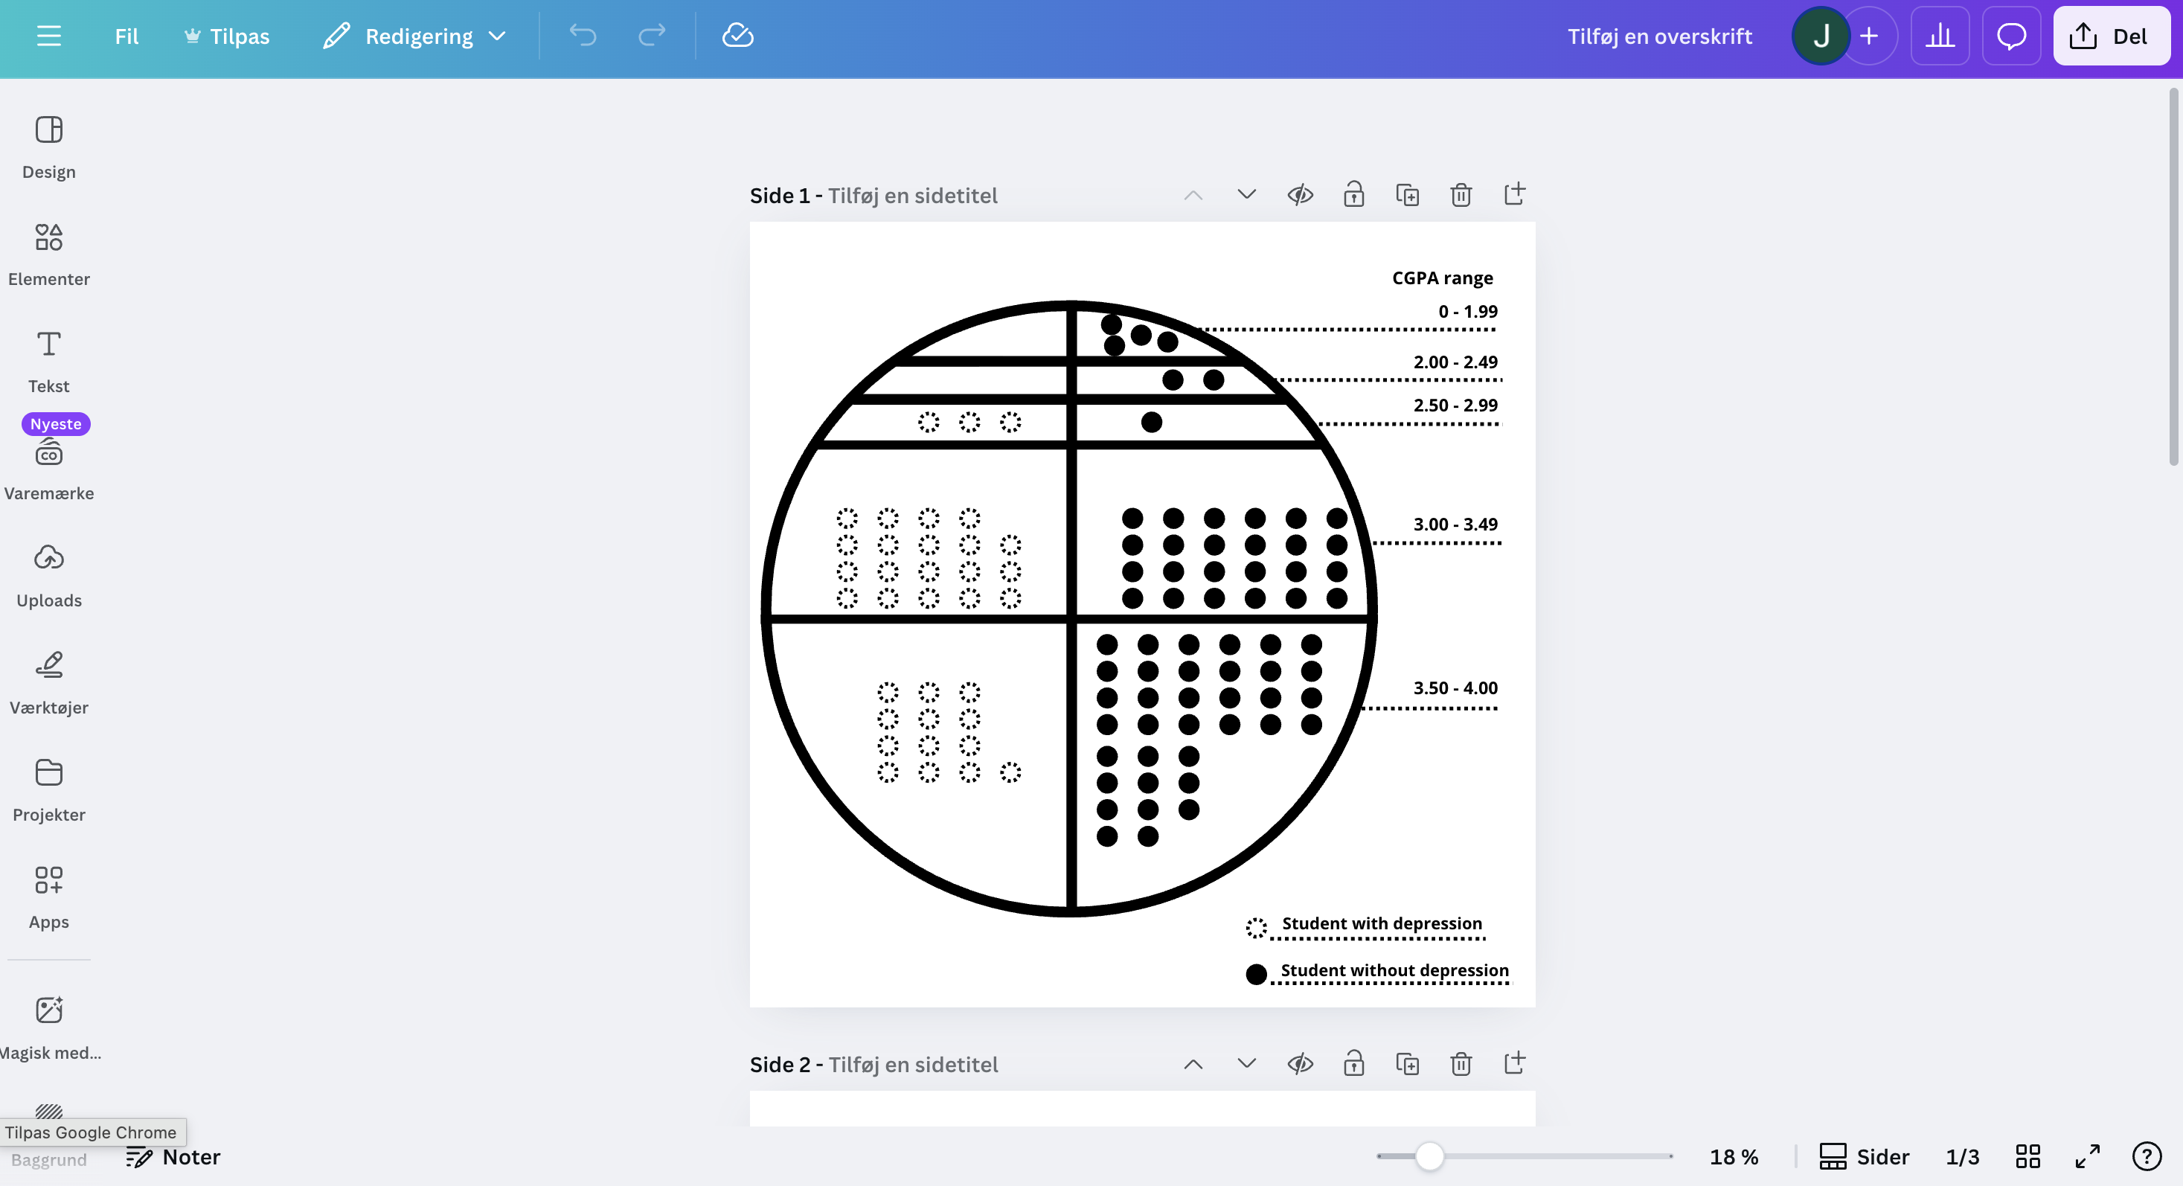Collapse Side 1 with the chevron
This screenshot has width=2183, height=1186.
click(1193, 194)
